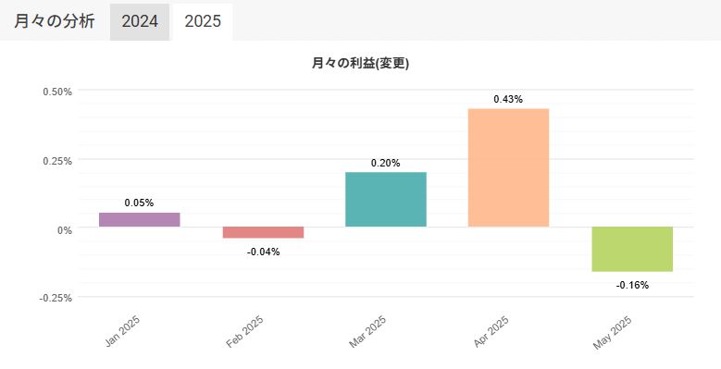Click the -0.16% data label
This screenshot has width=721, height=369.
(632, 286)
